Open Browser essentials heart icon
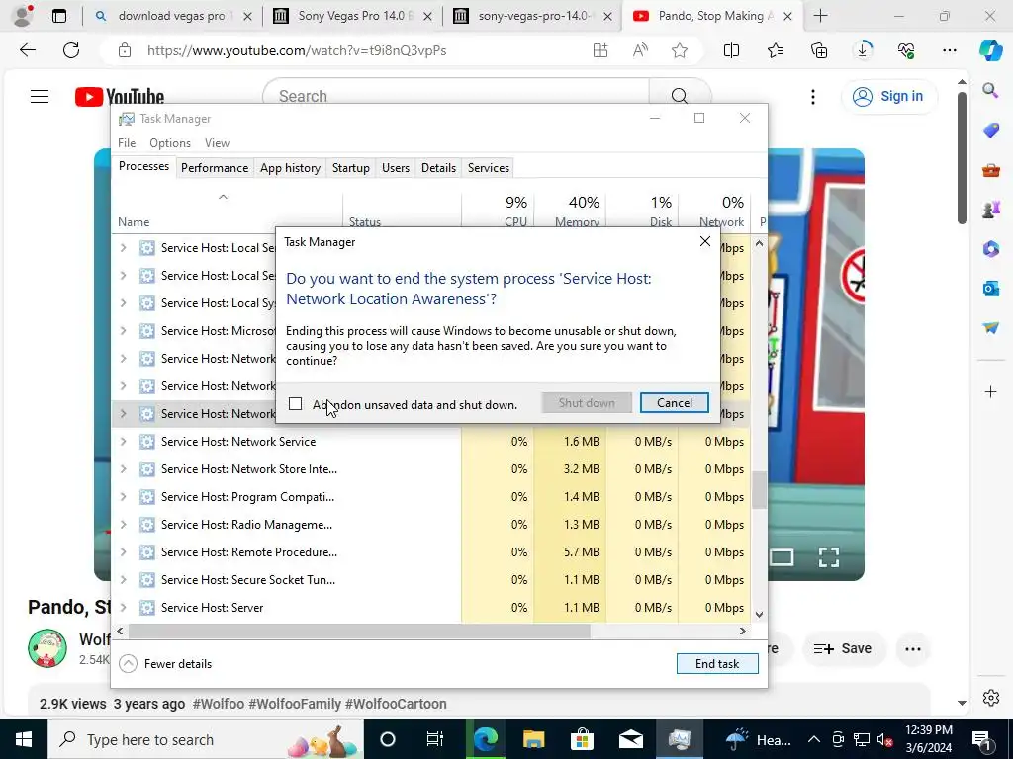The image size is (1013, 759). [906, 50]
